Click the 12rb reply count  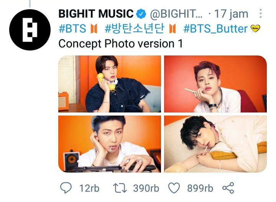point(89,188)
